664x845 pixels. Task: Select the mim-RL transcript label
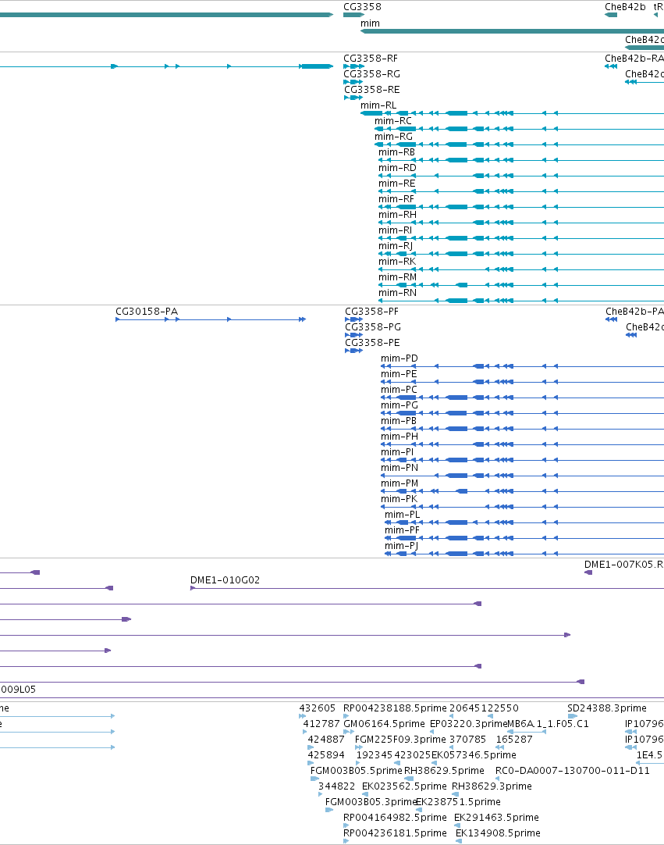378,105
